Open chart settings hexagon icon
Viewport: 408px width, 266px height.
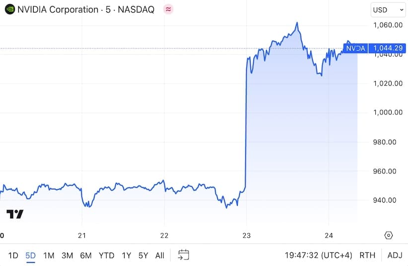[388, 235]
